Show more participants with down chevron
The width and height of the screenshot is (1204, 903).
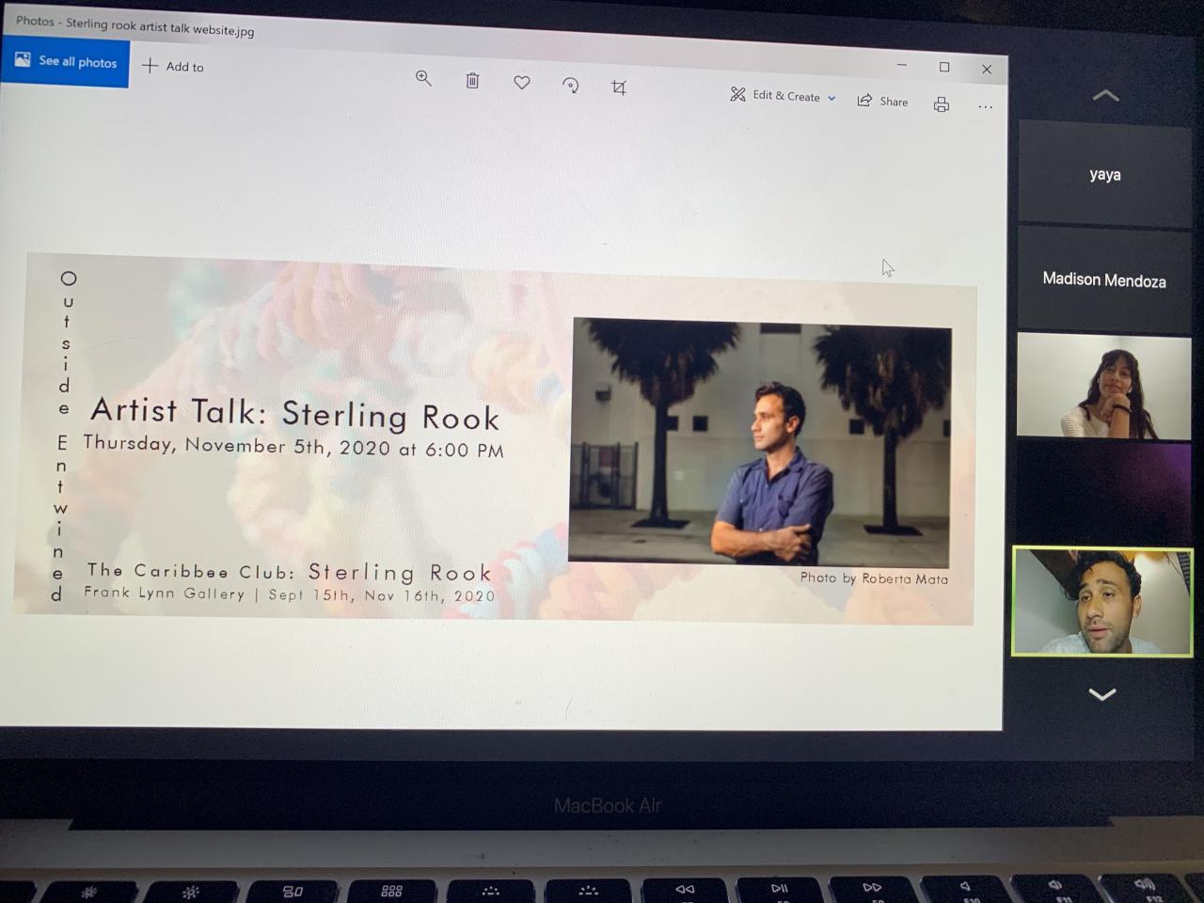1101,694
